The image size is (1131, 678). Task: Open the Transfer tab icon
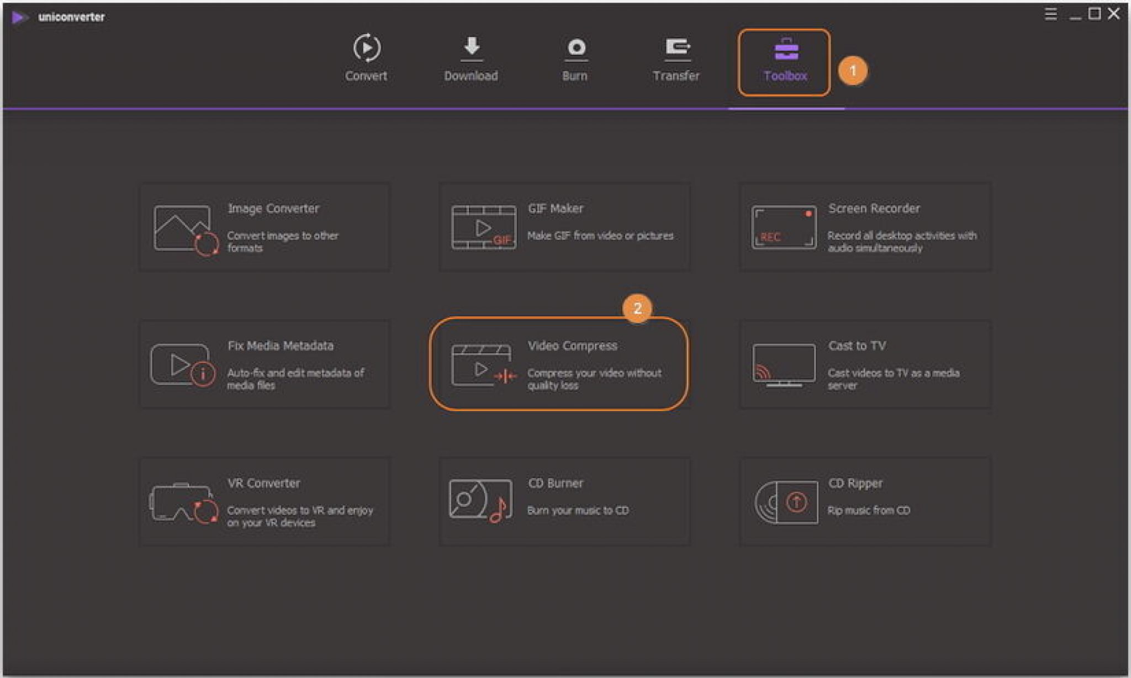click(x=677, y=48)
